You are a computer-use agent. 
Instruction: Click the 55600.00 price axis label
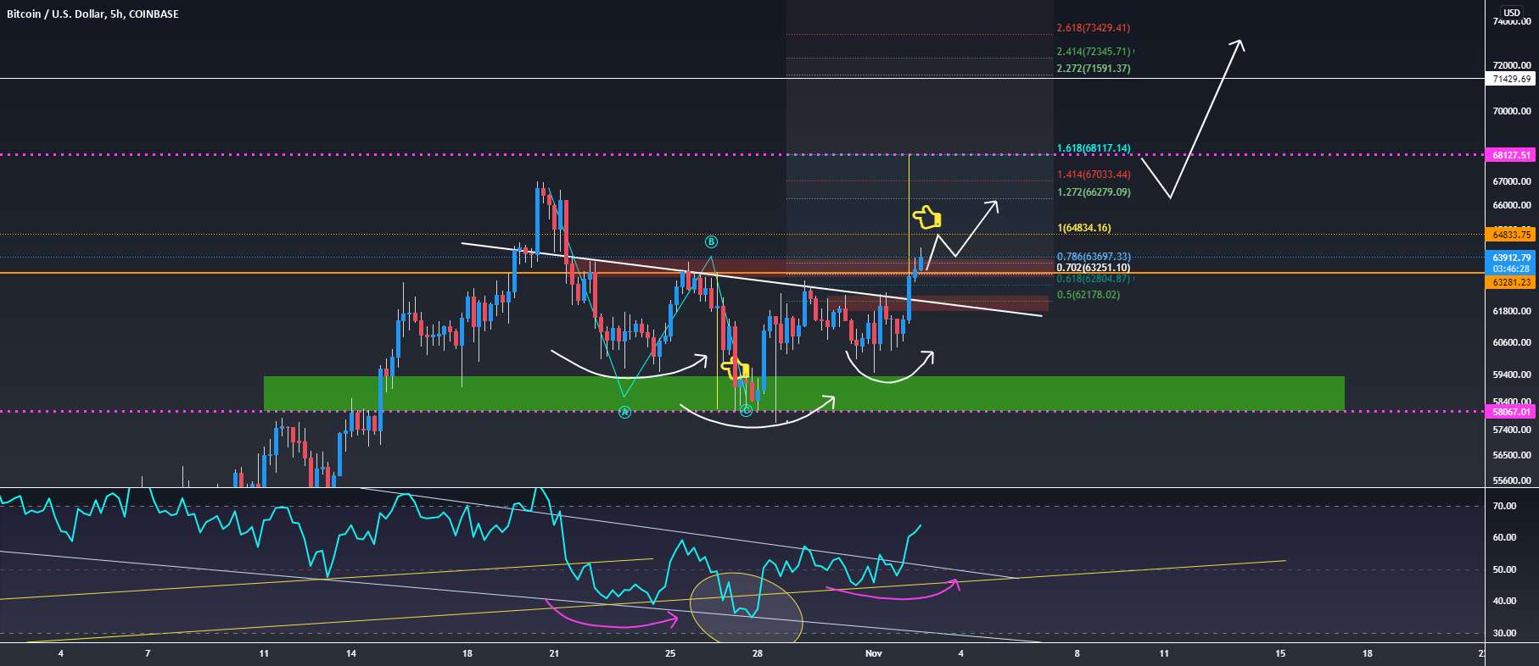(x=1512, y=480)
